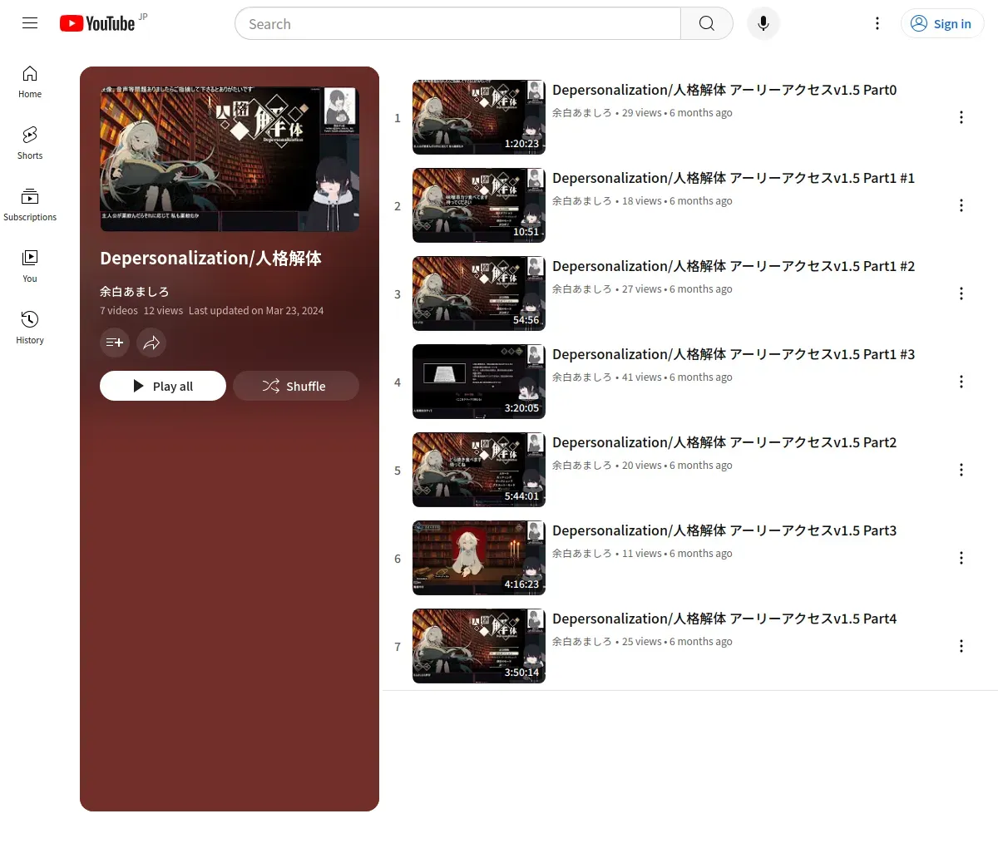Open the Part0 video thumbnail (1:20:23)

(x=479, y=117)
